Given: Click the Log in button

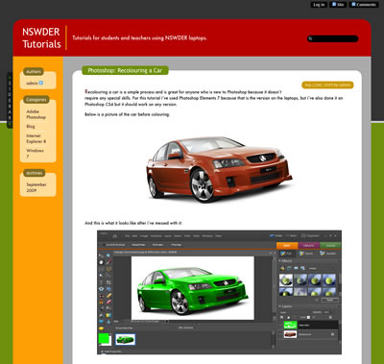Looking at the screenshot, I should click(319, 5).
